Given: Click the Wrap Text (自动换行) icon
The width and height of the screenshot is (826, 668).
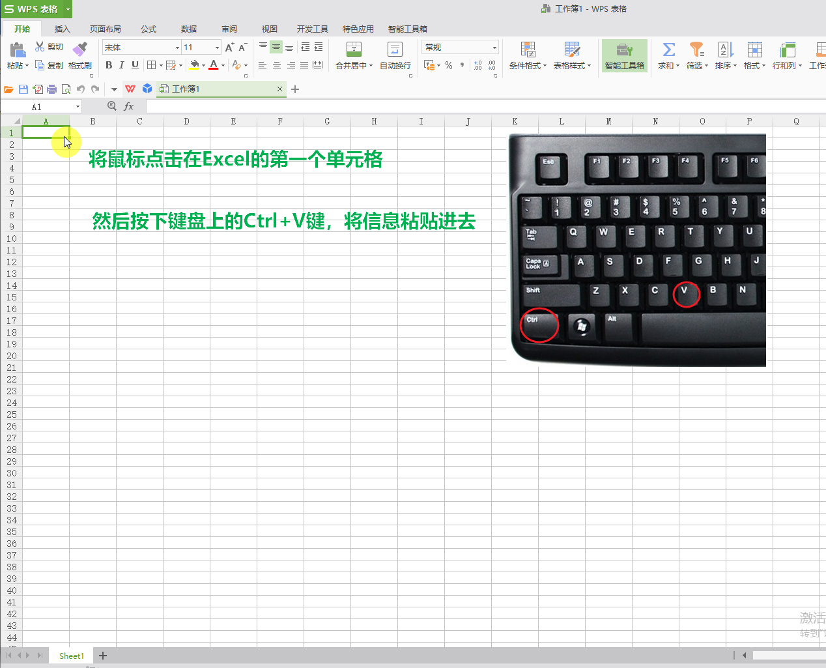Looking at the screenshot, I should [x=395, y=50].
